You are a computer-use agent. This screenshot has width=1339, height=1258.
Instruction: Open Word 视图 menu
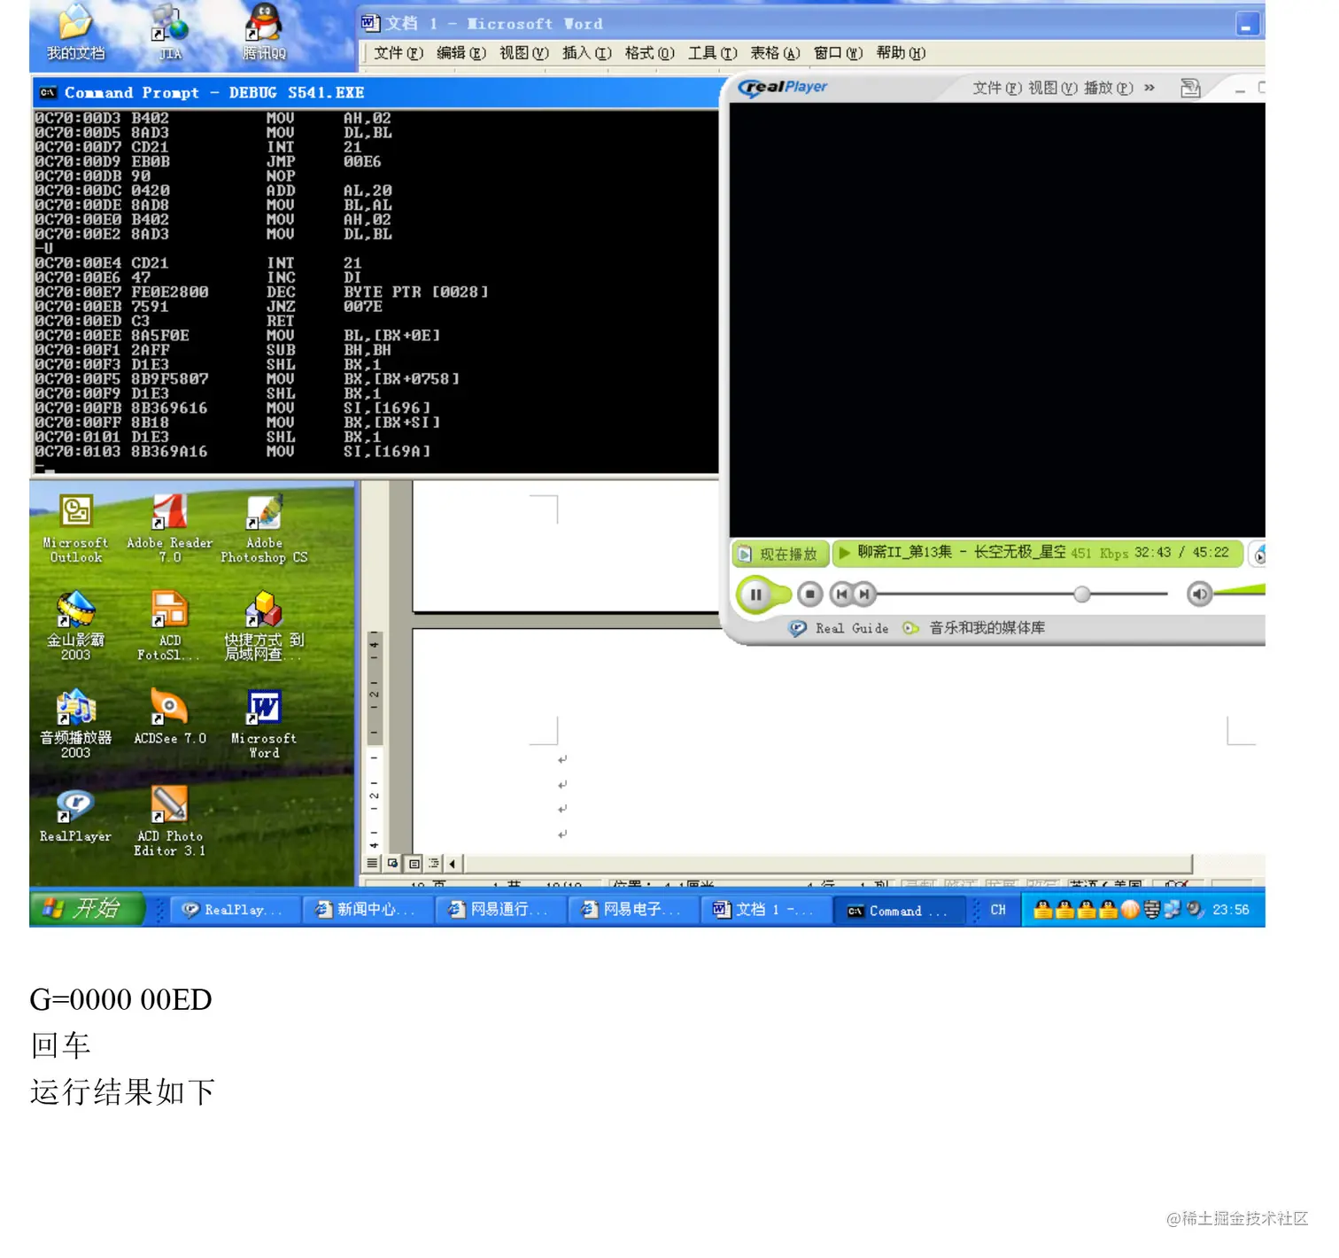[524, 53]
